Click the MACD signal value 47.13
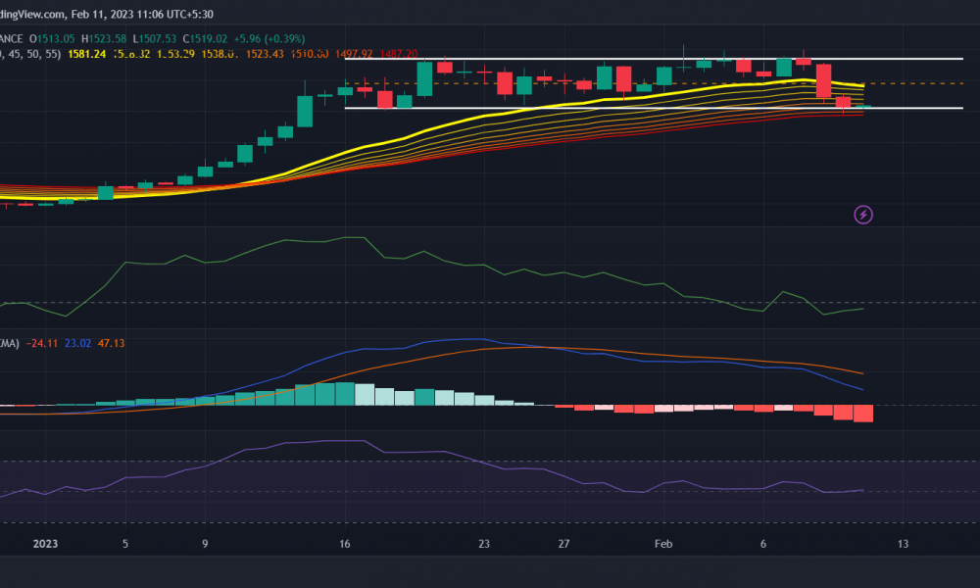Viewport: 980px width, 588px height. [x=112, y=344]
